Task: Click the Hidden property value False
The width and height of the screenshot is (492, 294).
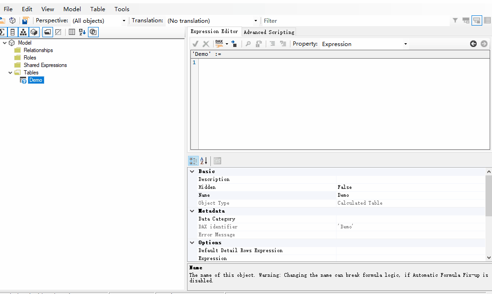Action: pyautogui.click(x=411, y=187)
